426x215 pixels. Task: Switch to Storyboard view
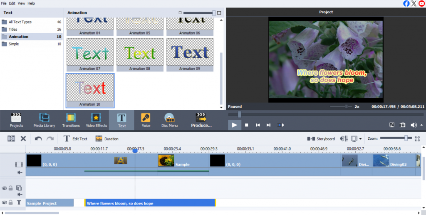321,139
